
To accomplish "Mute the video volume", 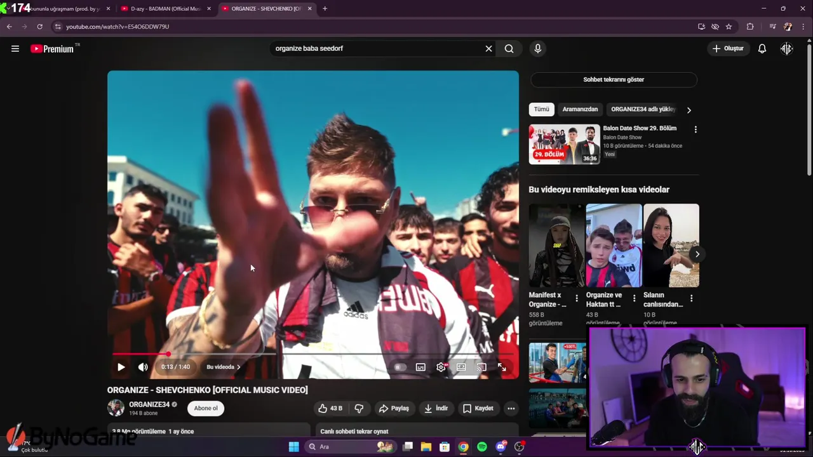I will point(143,367).
